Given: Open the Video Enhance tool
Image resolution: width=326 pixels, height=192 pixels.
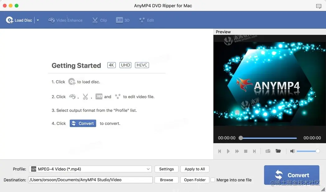Looking at the screenshot, I should [x=65, y=20].
